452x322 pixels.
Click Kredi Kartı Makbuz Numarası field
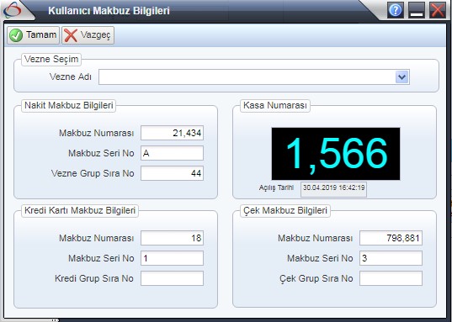[x=172, y=238]
